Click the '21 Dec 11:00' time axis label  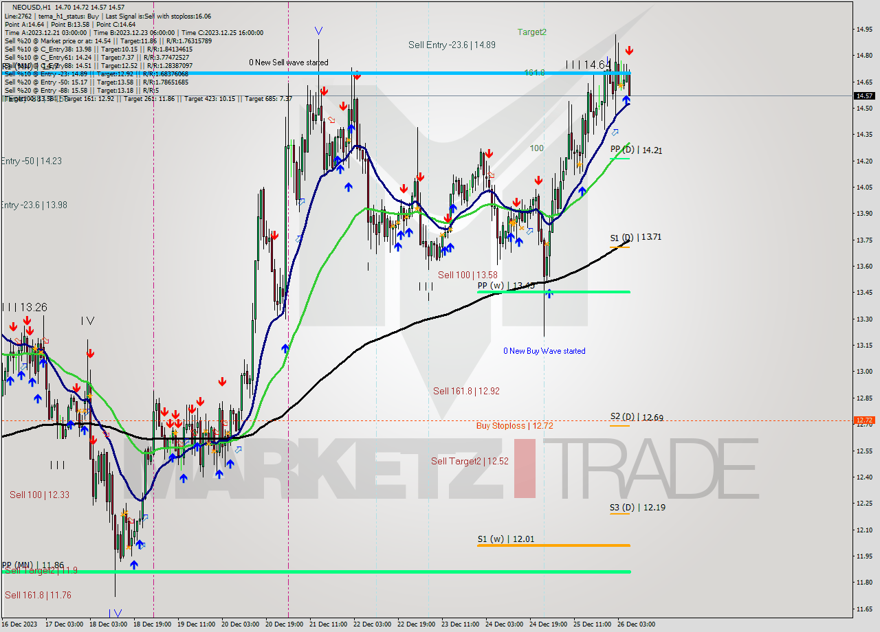coord(328,624)
